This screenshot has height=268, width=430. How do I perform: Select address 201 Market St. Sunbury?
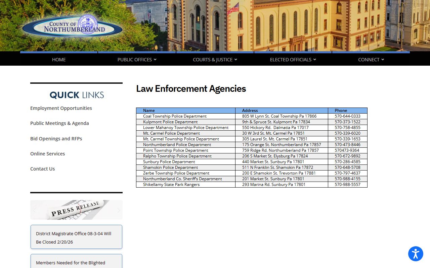coord(282,179)
